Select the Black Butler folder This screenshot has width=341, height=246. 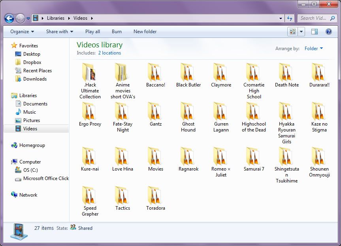click(188, 75)
